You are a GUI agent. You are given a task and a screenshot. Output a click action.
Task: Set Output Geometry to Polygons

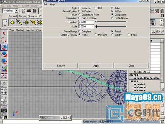click(x=96, y=35)
